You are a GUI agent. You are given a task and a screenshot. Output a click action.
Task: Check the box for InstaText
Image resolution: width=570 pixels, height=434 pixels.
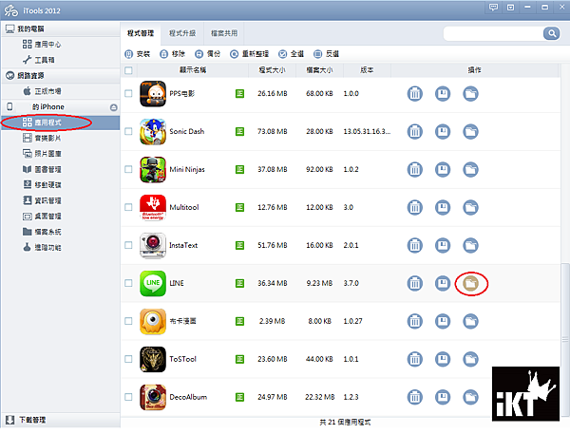click(x=128, y=245)
